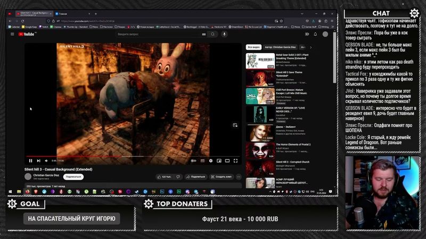This screenshot has height=239, width=426.
Task: Open the Джем – Эмбиент mix thumbnail
Action: (260, 133)
